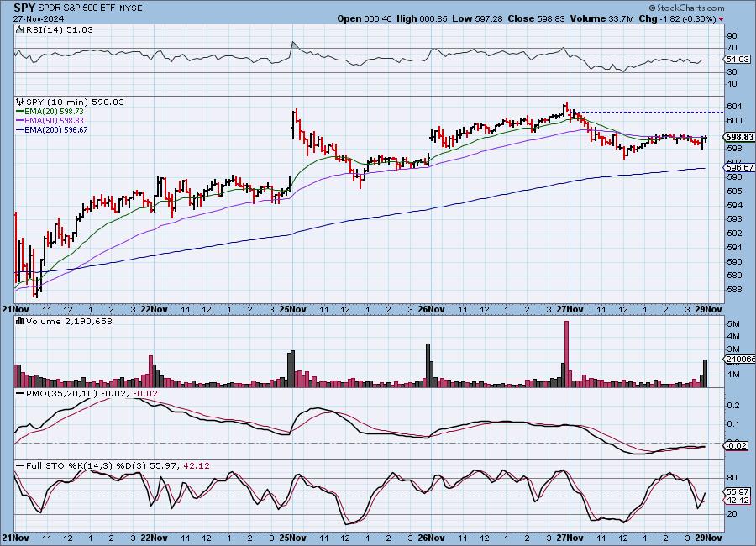Click the 51.03 RSI axis value tag
The width and height of the screenshot is (756, 546).
(x=738, y=60)
